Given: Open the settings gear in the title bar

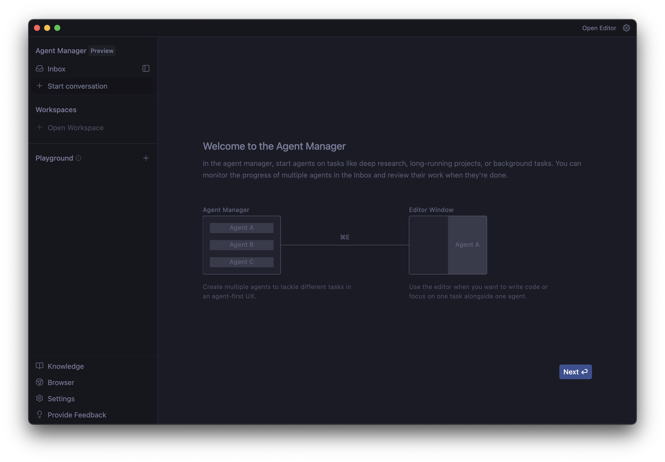Looking at the screenshot, I should click(x=626, y=28).
